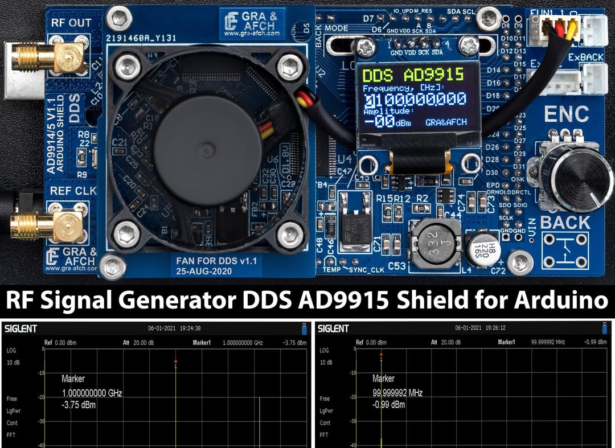Click "10 dB" on the 19:26:12 capture
The width and height of the screenshot is (615, 448).
coord(326,362)
